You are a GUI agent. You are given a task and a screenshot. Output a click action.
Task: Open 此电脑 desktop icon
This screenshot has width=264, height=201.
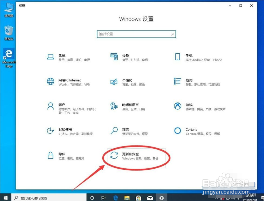(9, 10)
